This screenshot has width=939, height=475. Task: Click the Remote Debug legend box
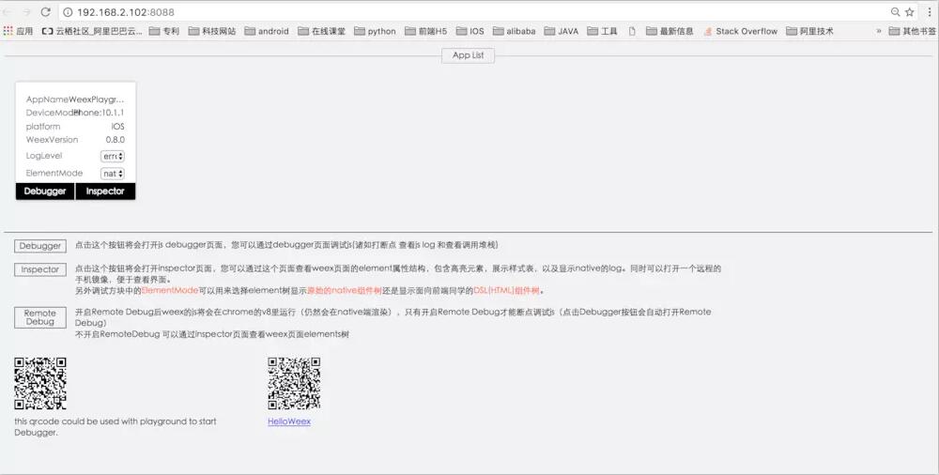point(40,317)
